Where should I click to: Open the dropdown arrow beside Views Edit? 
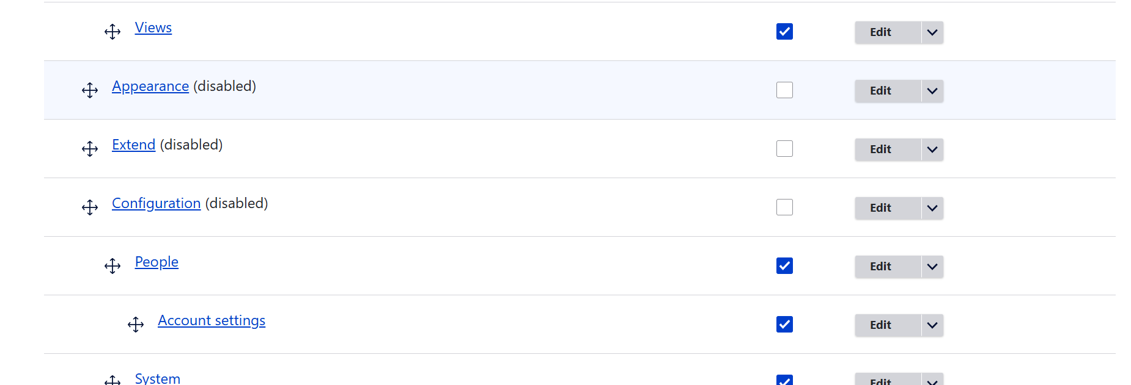[932, 32]
